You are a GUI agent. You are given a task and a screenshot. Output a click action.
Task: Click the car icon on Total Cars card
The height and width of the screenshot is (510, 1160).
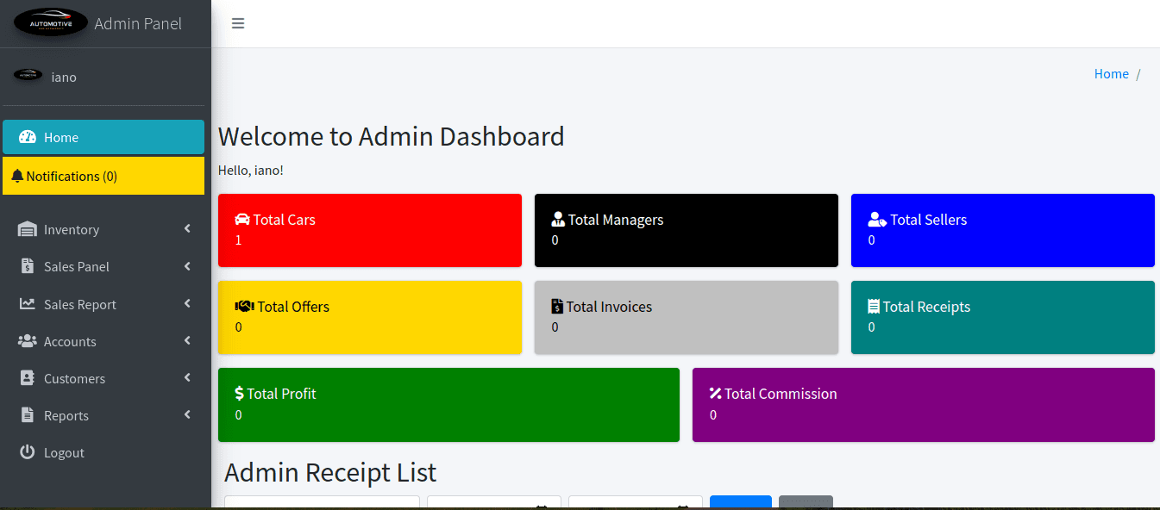pos(242,219)
